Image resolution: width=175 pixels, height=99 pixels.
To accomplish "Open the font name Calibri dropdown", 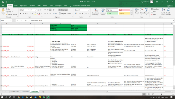I will pos(29,10).
